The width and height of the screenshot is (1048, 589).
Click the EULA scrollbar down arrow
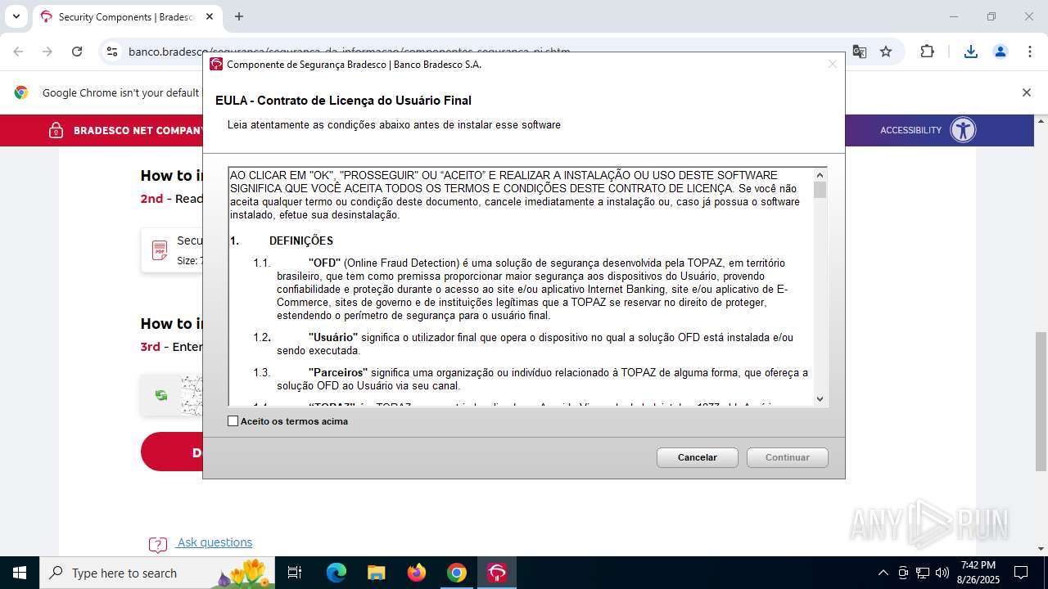coord(820,398)
